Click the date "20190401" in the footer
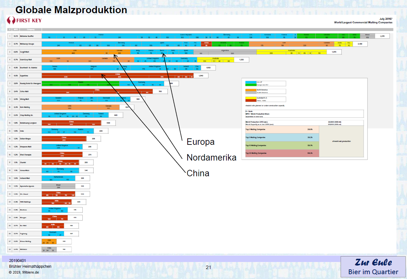 [x=18, y=260]
